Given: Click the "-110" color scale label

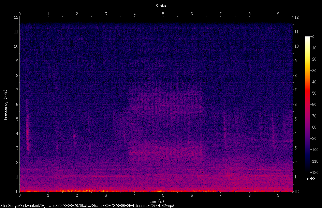Looking at the screenshot, I should point(314,161).
